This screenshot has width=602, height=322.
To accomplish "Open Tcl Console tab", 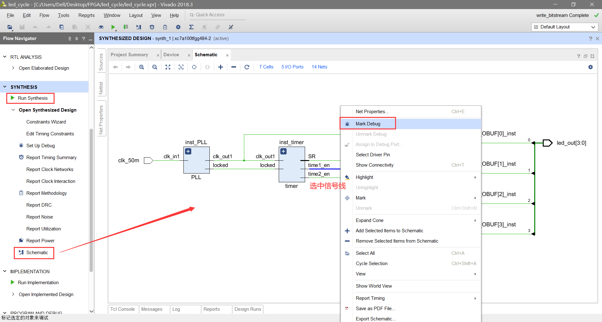I will tap(123, 309).
